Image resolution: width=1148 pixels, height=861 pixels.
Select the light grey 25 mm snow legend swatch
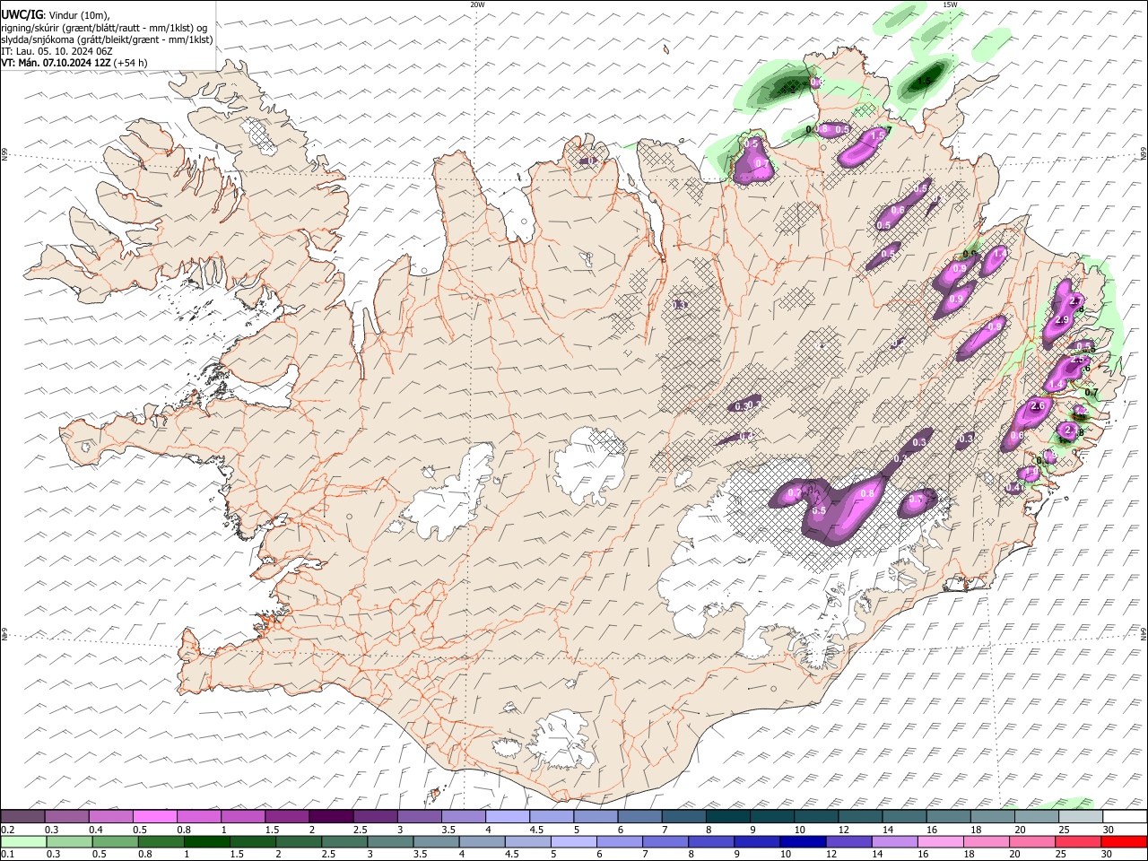(1080, 816)
